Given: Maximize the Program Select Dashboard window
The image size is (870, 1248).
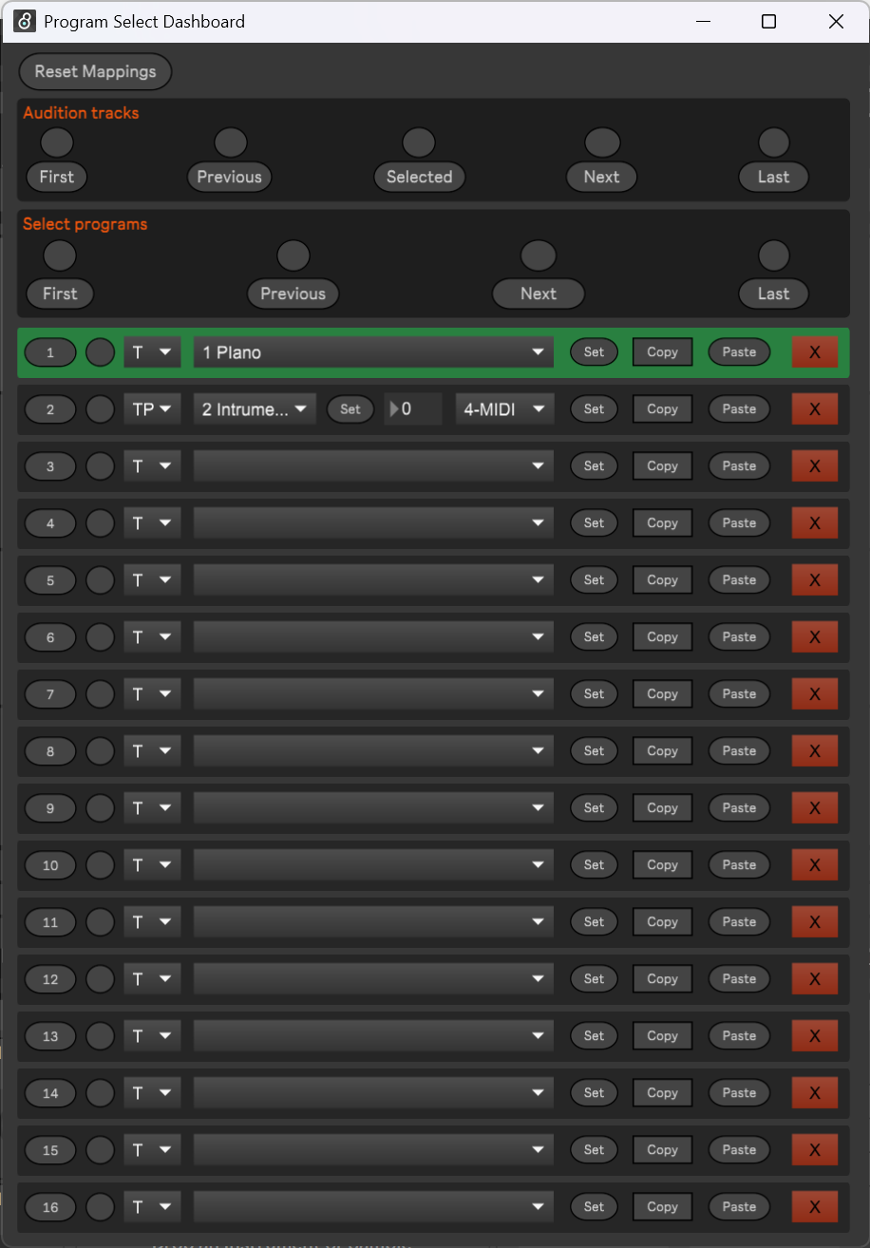Looking at the screenshot, I should pos(768,22).
